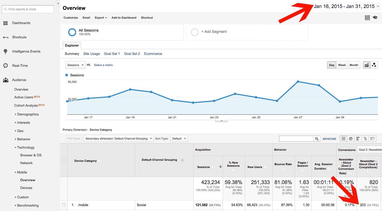The height and width of the screenshot is (211, 382).
Task: Click the table search magnifier button
Action: (x=317, y=139)
